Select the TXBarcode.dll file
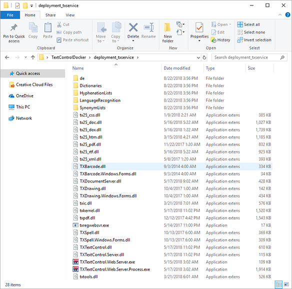292x289 pixels. coord(172,166)
